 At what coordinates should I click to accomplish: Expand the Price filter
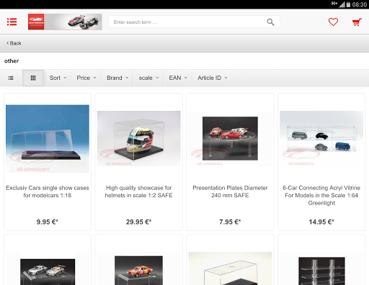tap(86, 78)
